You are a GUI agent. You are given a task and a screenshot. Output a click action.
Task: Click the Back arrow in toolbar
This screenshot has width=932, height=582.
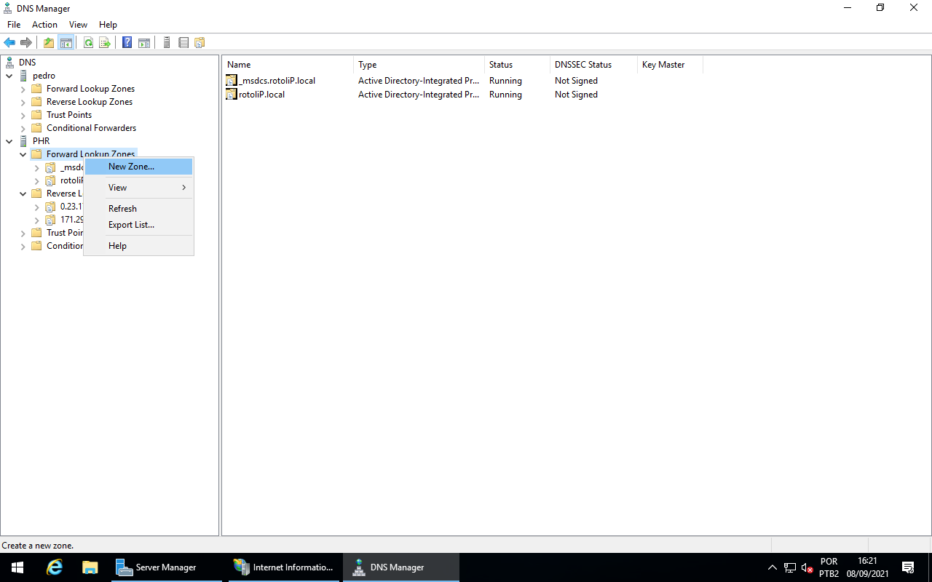(9, 43)
